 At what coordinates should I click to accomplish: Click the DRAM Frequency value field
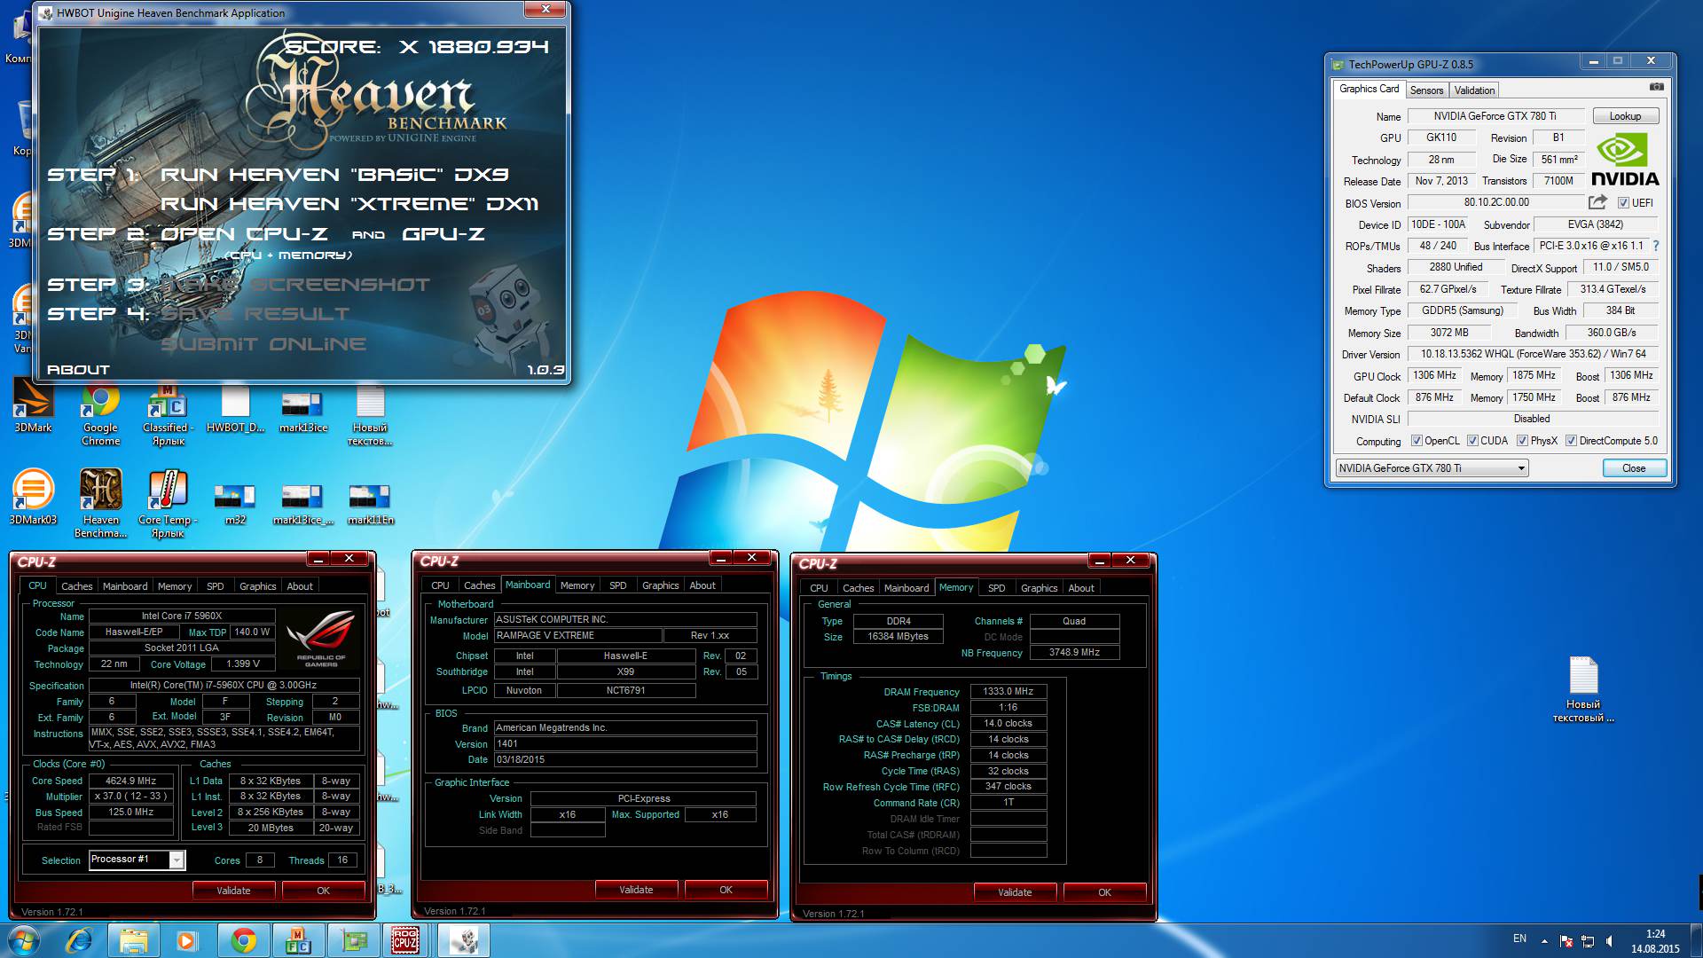[1008, 691]
